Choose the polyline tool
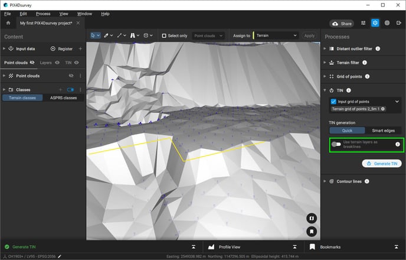The image size is (406, 260). [119, 35]
